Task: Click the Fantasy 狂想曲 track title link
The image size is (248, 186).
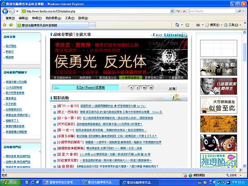Action: tap(91, 88)
